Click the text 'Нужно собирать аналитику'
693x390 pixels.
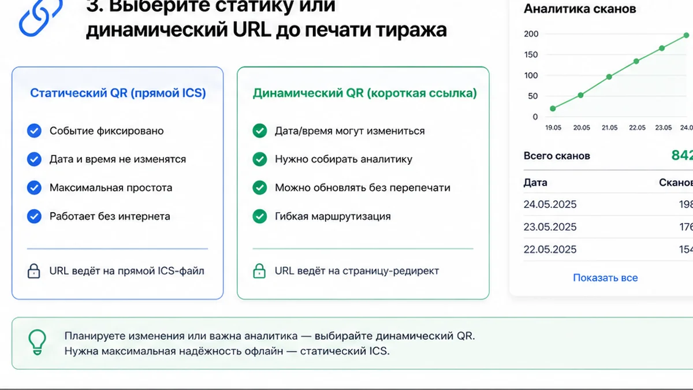pyautogui.click(x=344, y=159)
